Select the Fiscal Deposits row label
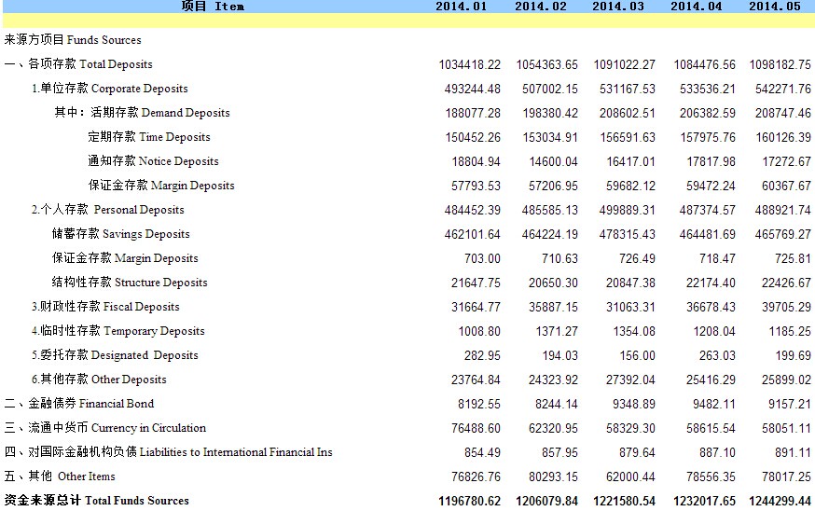The width and height of the screenshot is (815, 511). click(105, 307)
